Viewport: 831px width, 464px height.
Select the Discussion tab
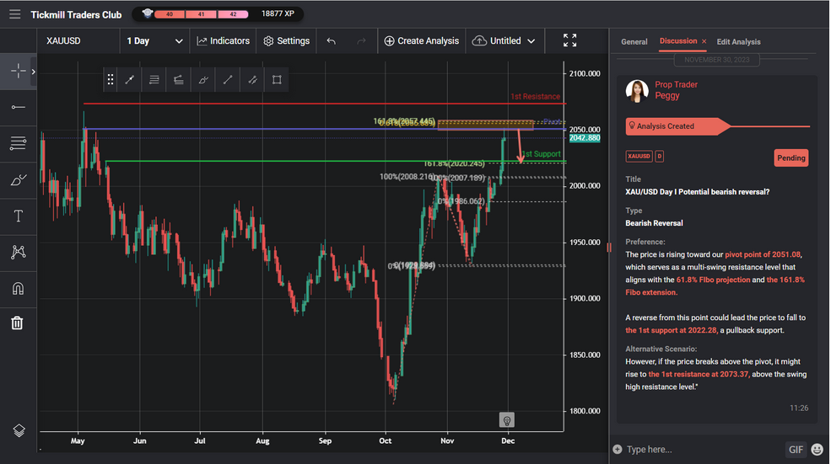(x=677, y=41)
